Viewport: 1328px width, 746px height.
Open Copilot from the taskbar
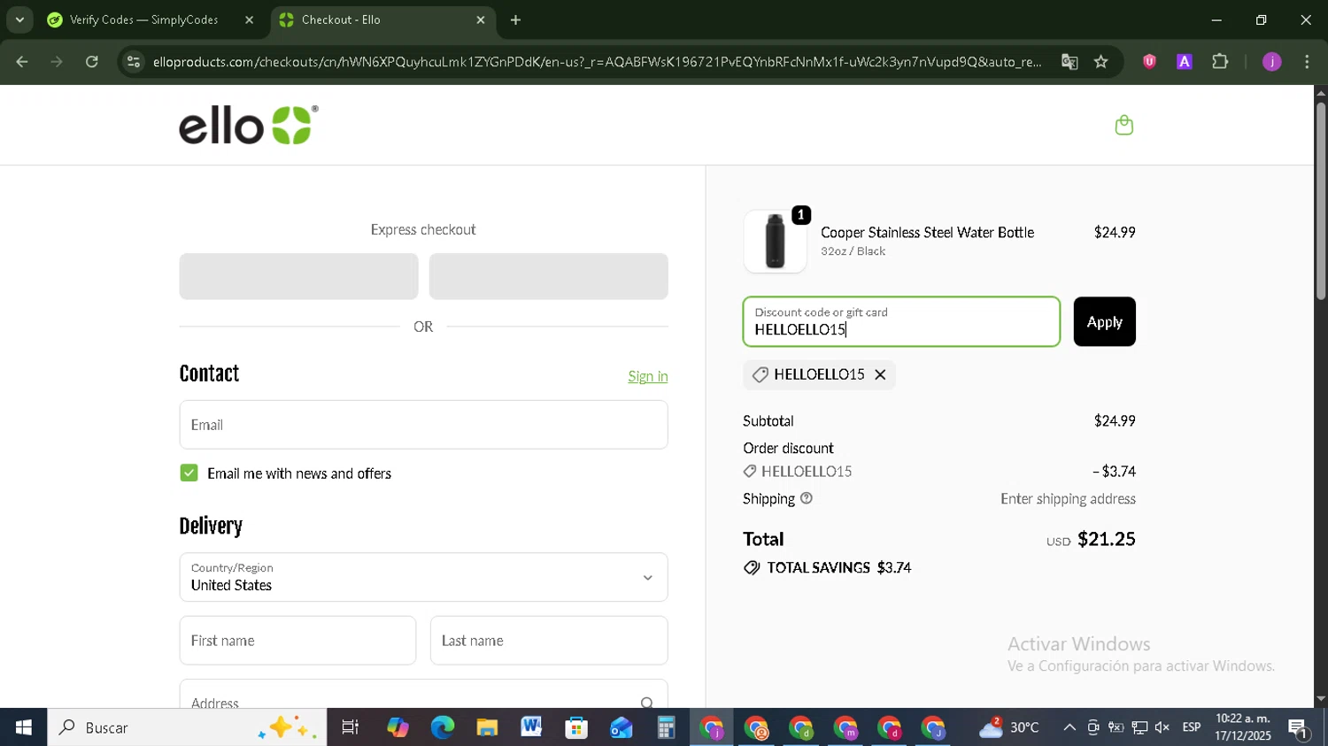[x=398, y=727]
